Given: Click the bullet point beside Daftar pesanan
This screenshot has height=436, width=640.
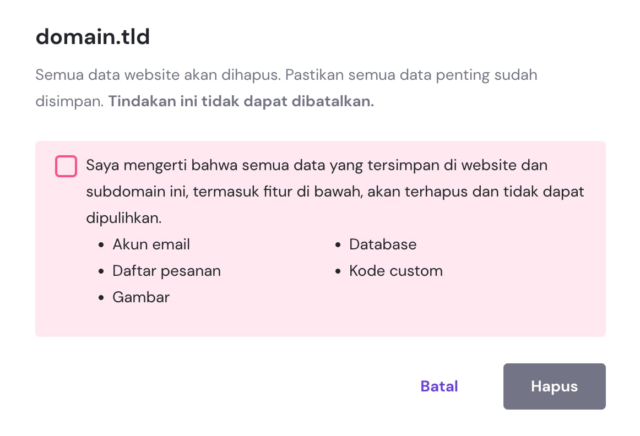Looking at the screenshot, I should (x=101, y=272).
